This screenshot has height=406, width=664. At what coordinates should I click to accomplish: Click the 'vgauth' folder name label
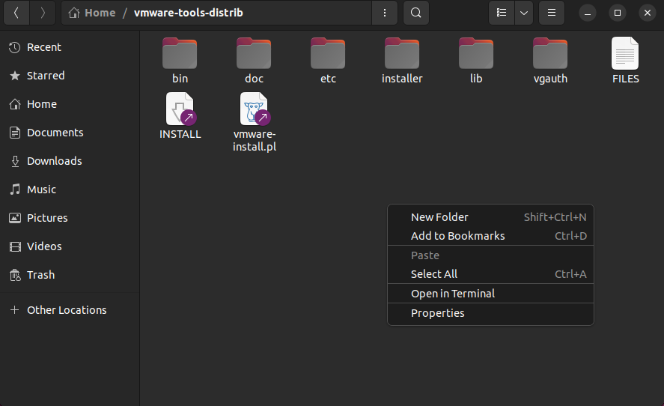pyautogui.click(x=550, y=79)
